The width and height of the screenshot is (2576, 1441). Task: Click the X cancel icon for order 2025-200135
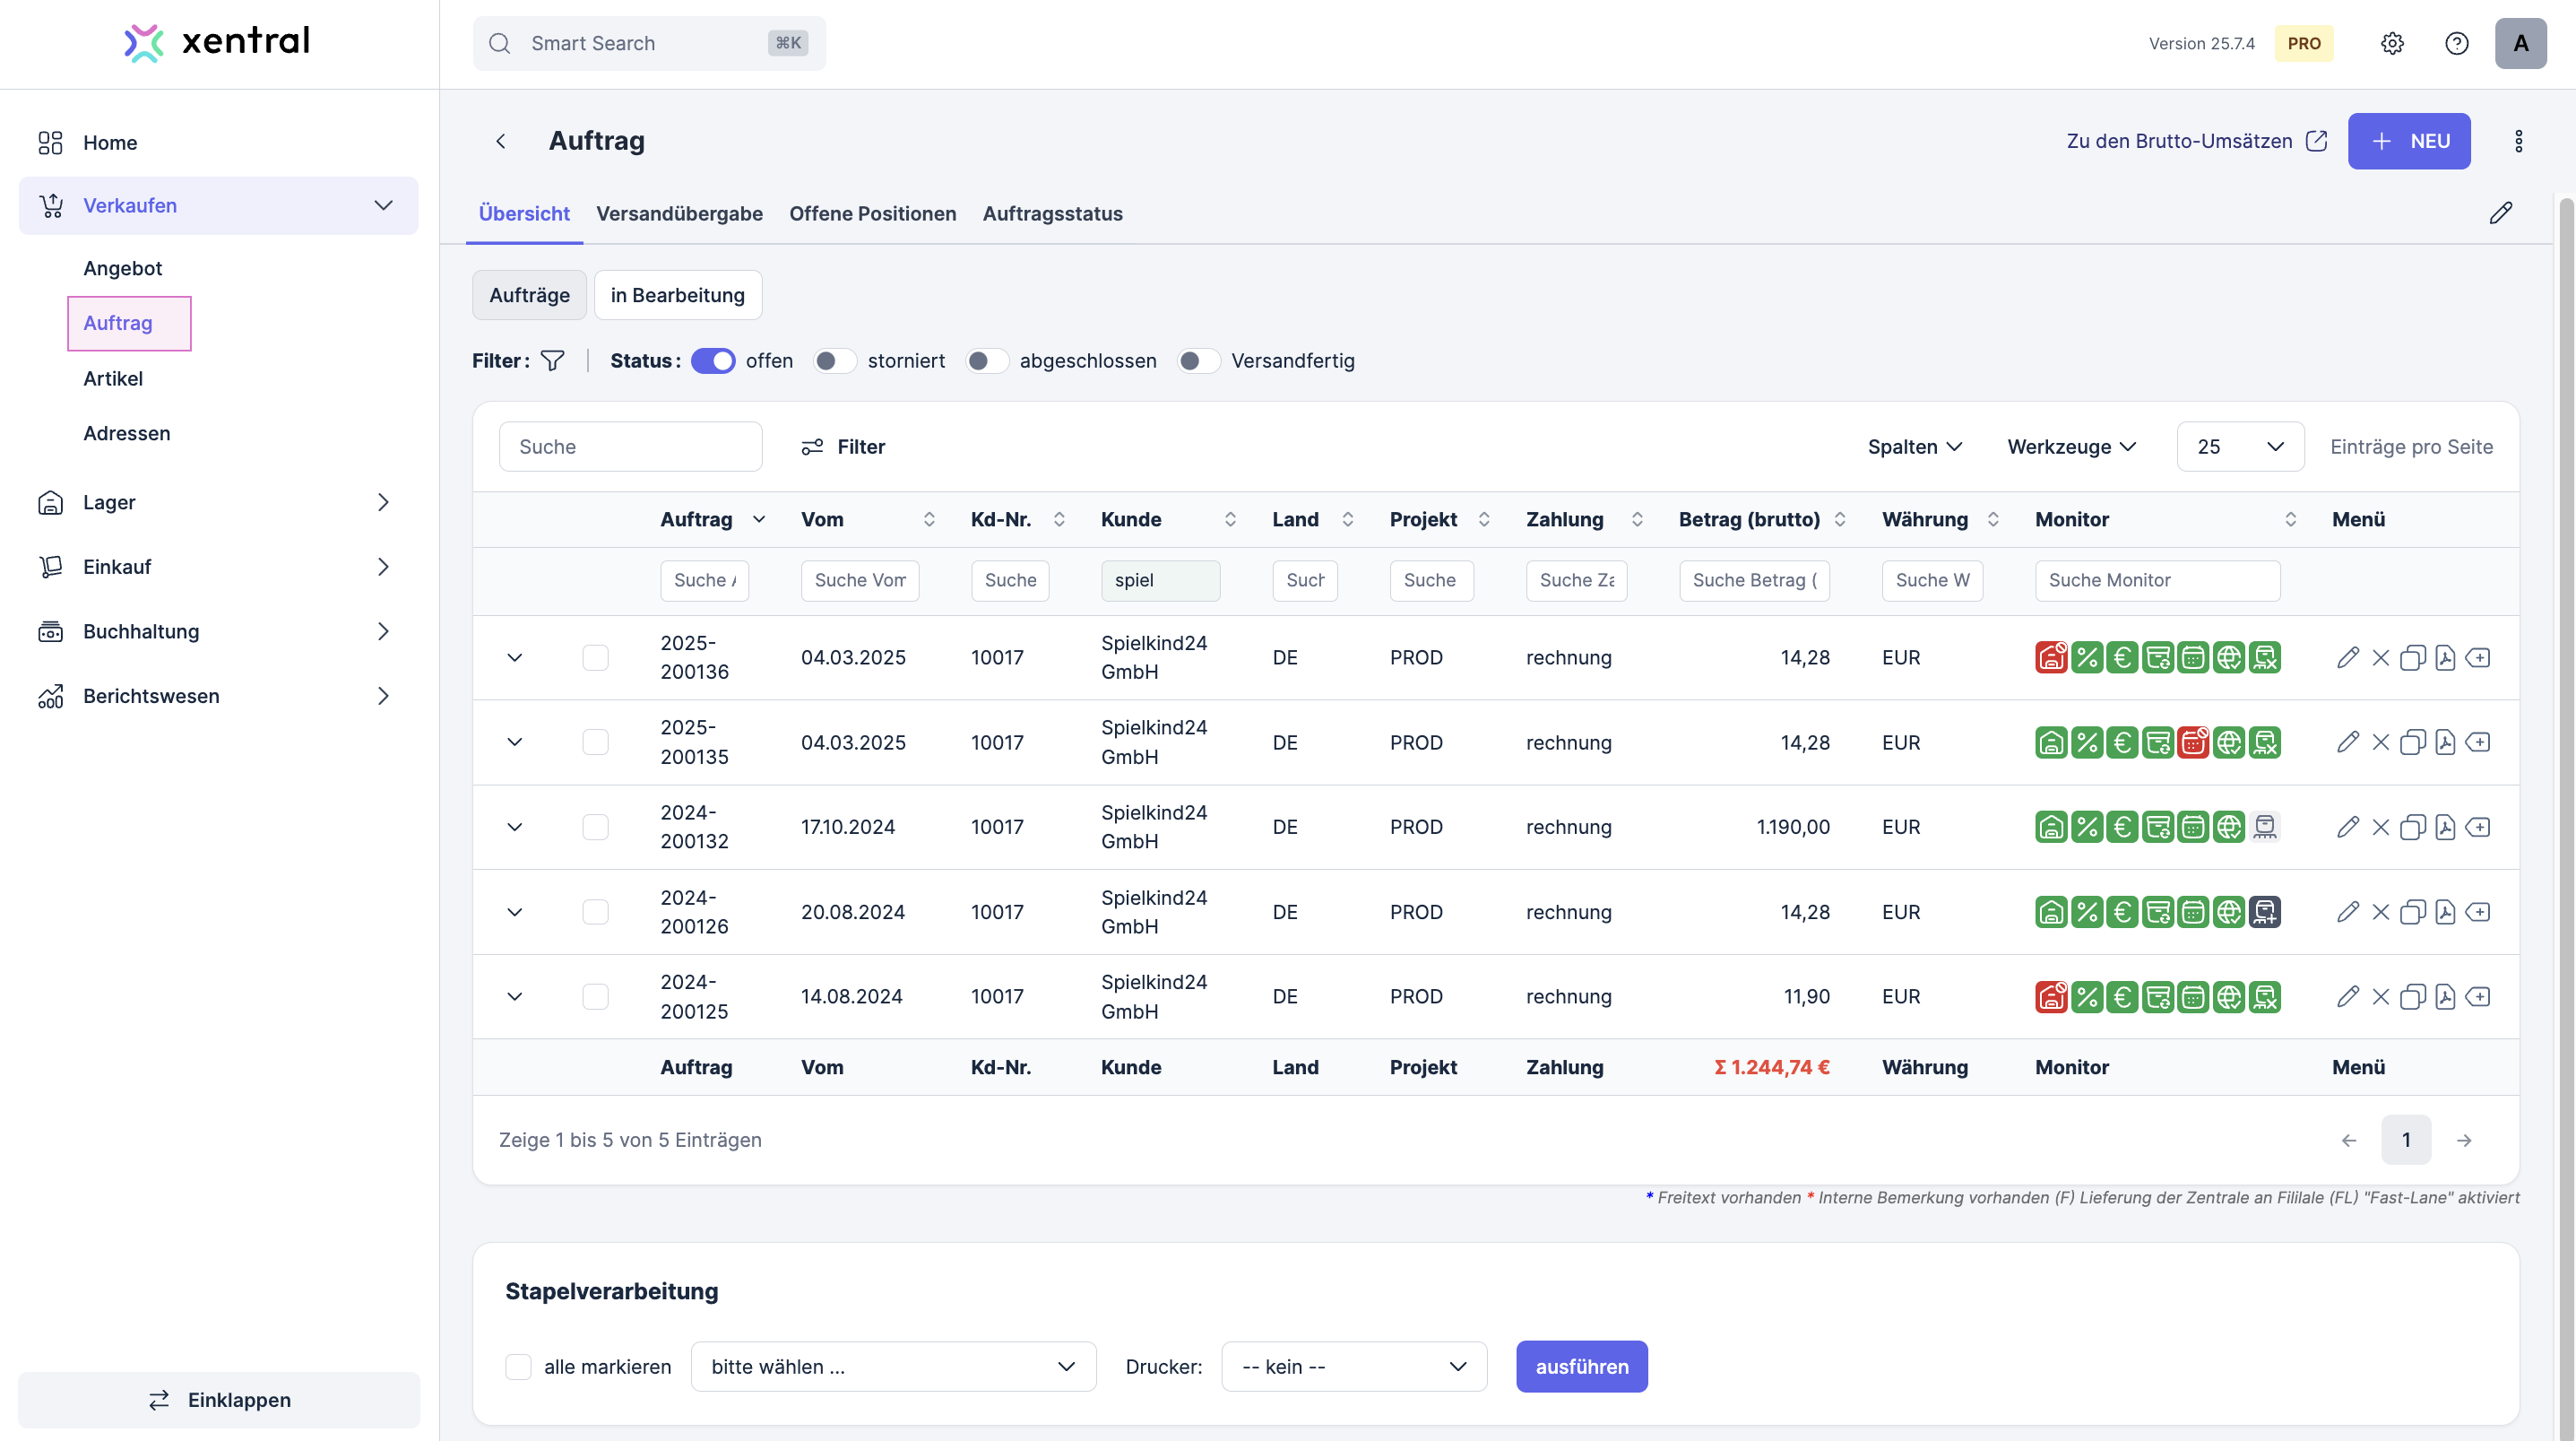pyautogui.click(x=2380, y=742)
